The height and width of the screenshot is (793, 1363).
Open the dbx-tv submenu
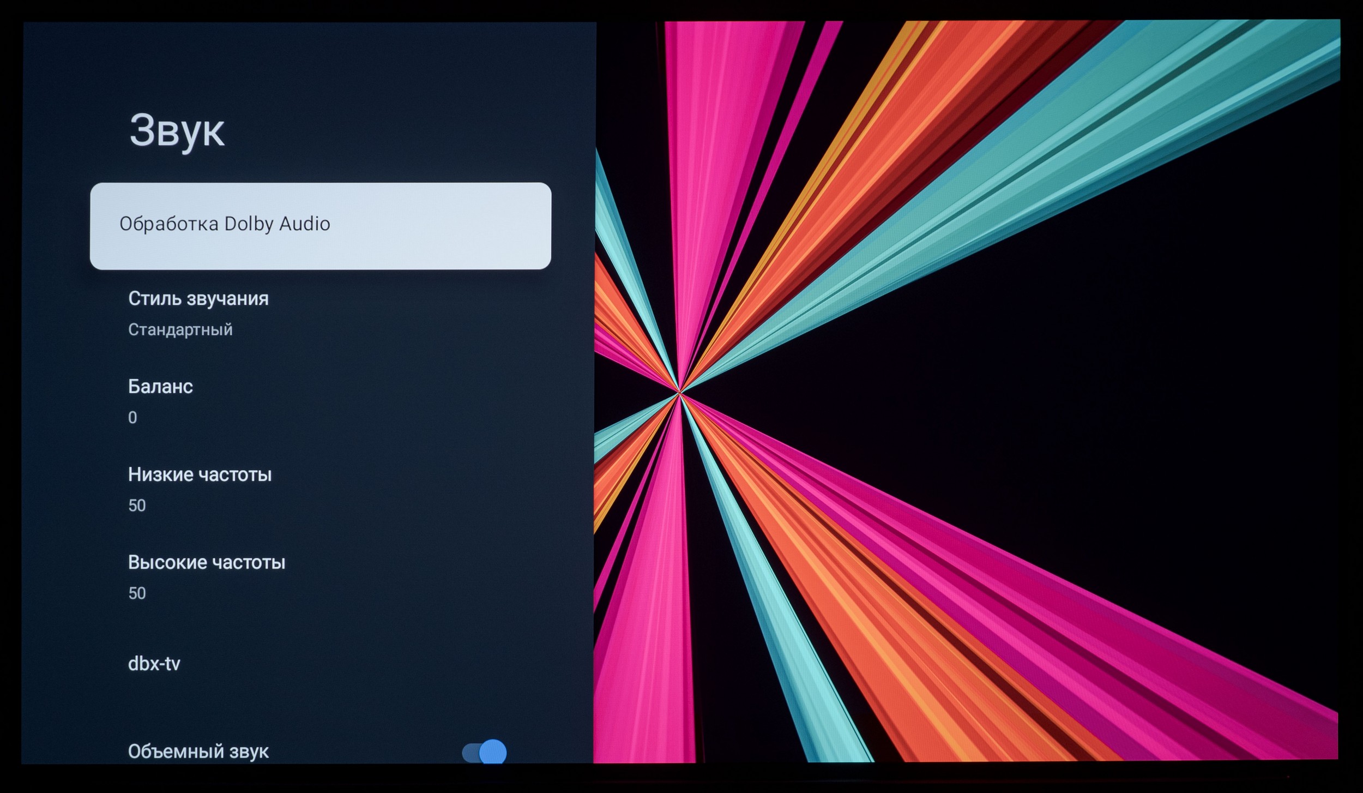point(154,664)
